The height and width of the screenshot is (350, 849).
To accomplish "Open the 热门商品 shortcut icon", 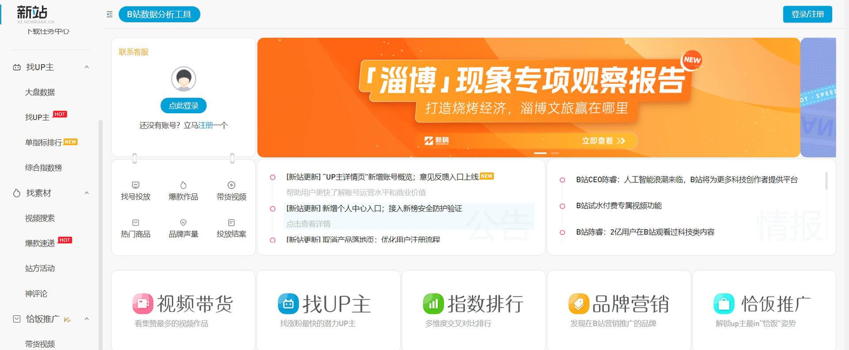I will (136, 223).
